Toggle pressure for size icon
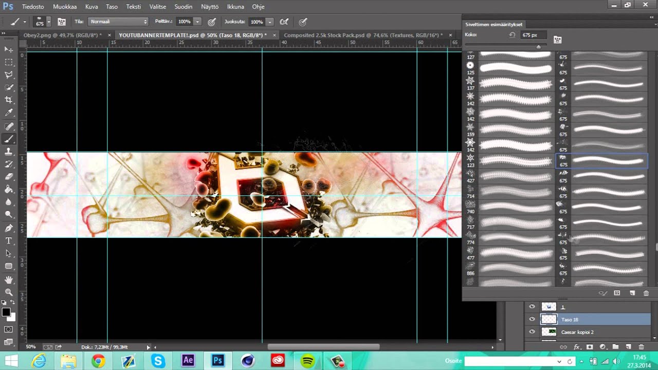 coord(303,22)
